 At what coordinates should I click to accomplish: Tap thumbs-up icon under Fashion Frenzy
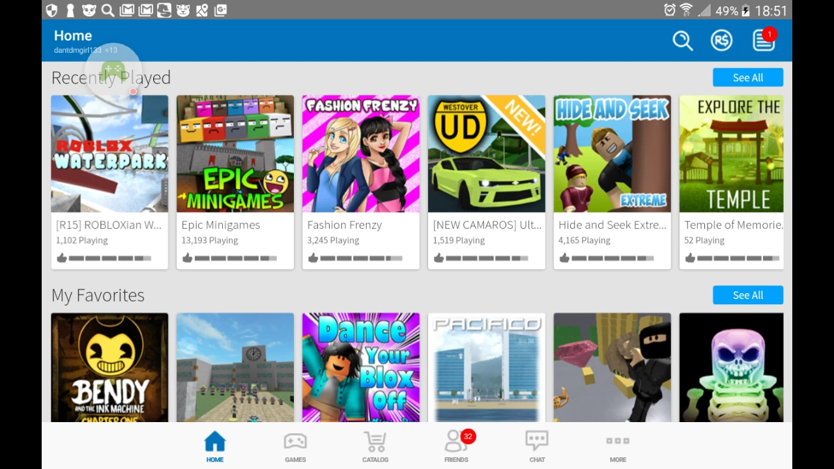click(x=313, y=259)
